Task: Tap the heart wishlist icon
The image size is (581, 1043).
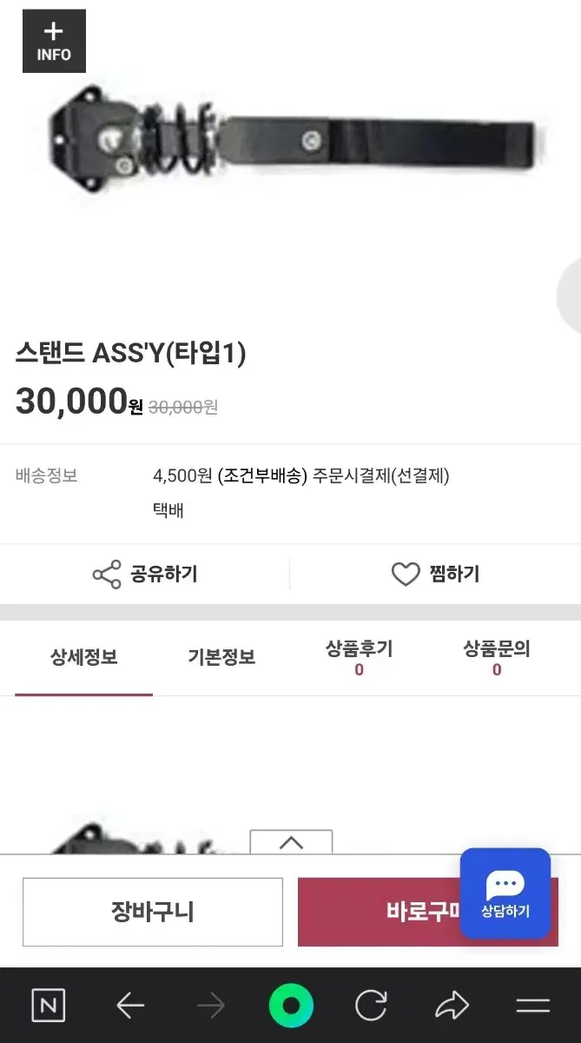Action: pos(405,575)
